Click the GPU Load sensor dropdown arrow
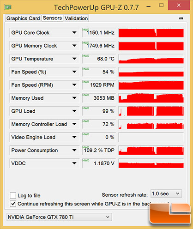Viewport: 193px width, 229px height. [x=74, y=111]
